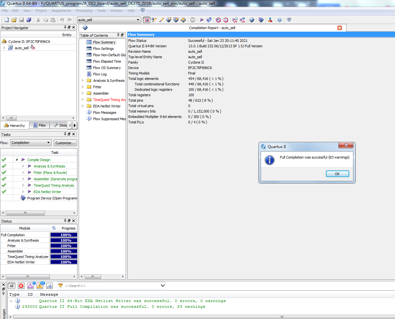Close the Compilation Report tab
The width and height of the screenshot is (395, 319).
pyautogui.click(x=340, y=28)
